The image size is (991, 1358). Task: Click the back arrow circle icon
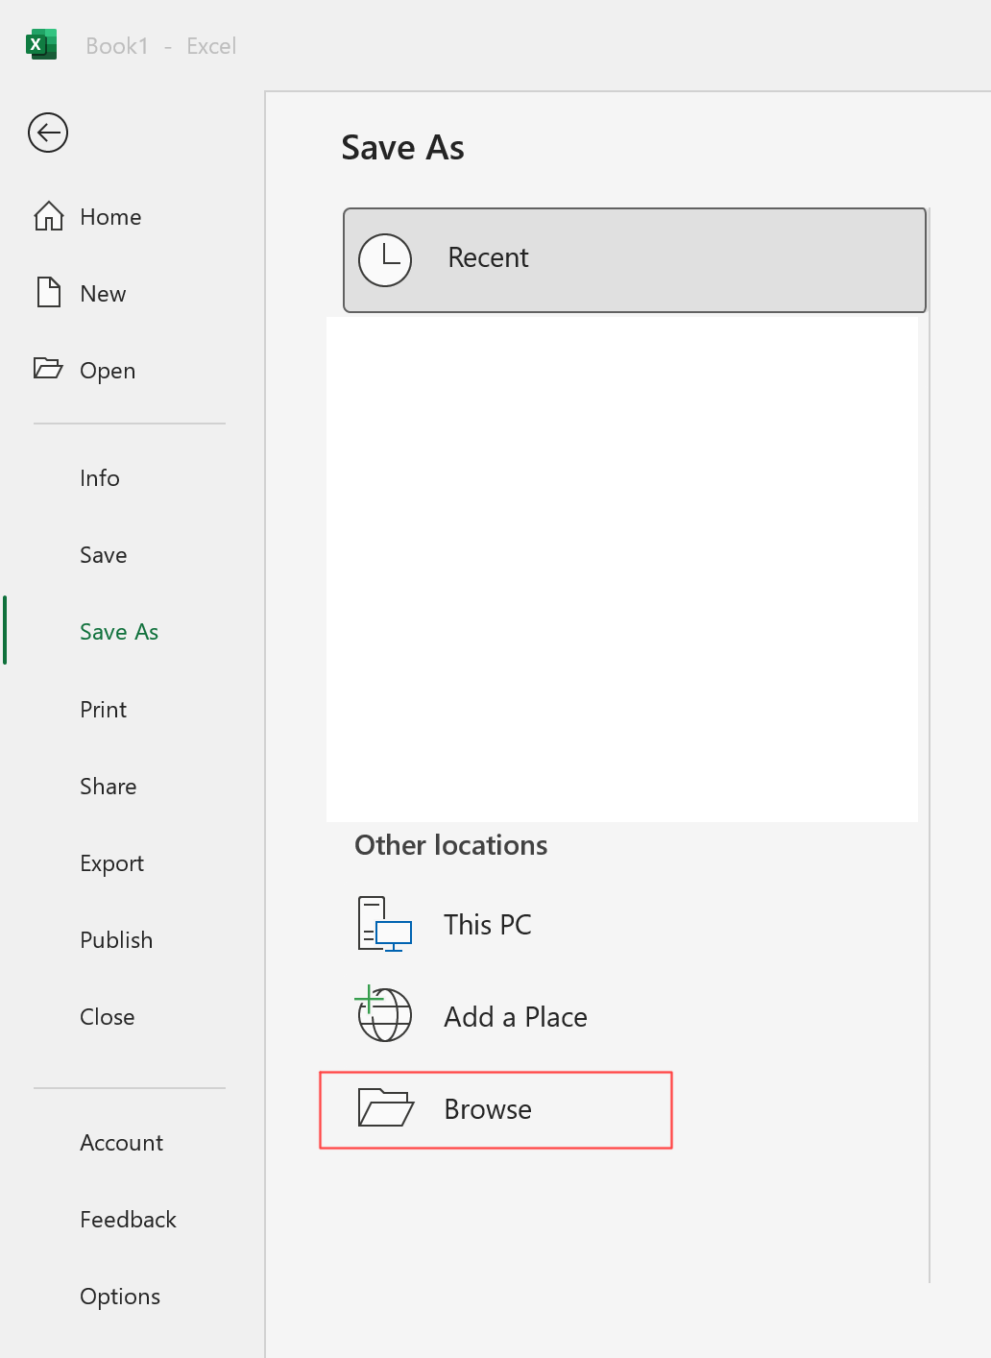pyautogui.click(x=48, y=133)
